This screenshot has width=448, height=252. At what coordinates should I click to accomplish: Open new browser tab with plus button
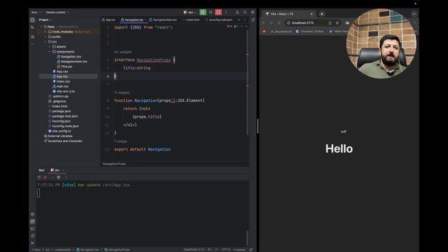point(322,14)
